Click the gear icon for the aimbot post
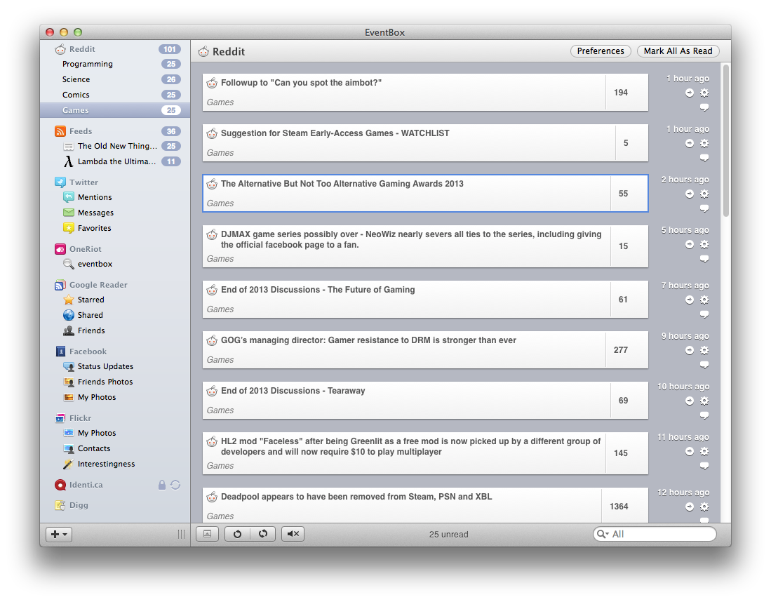 coord(704,93)
